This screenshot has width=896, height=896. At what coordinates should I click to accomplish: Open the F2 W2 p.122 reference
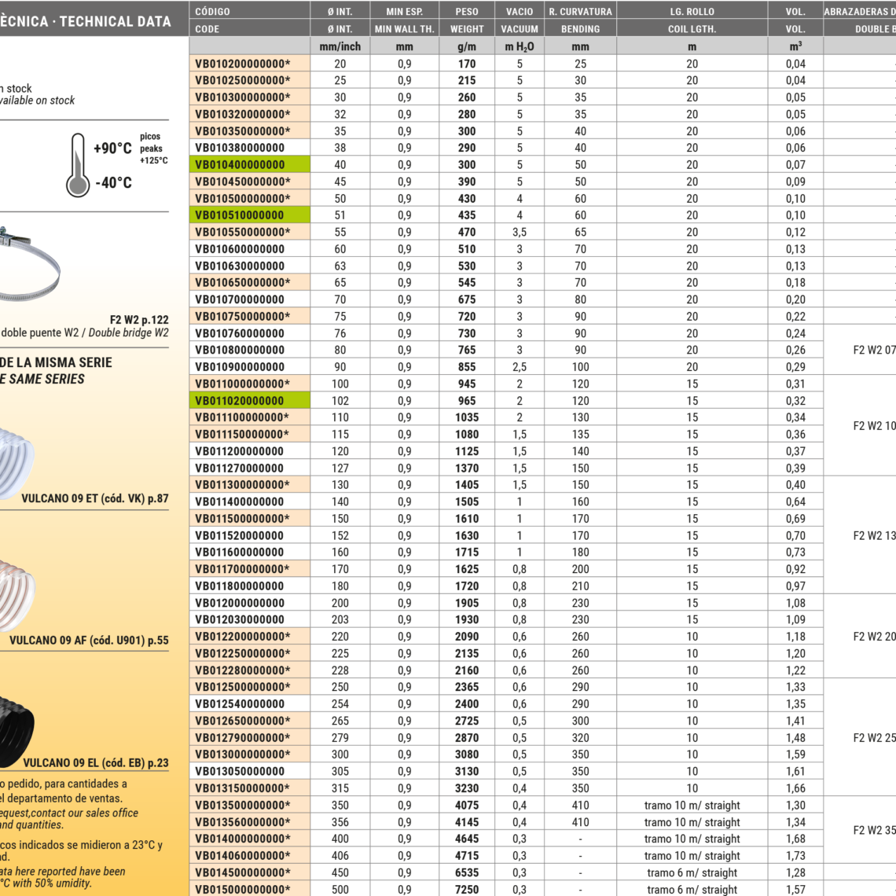click(138, 320)
